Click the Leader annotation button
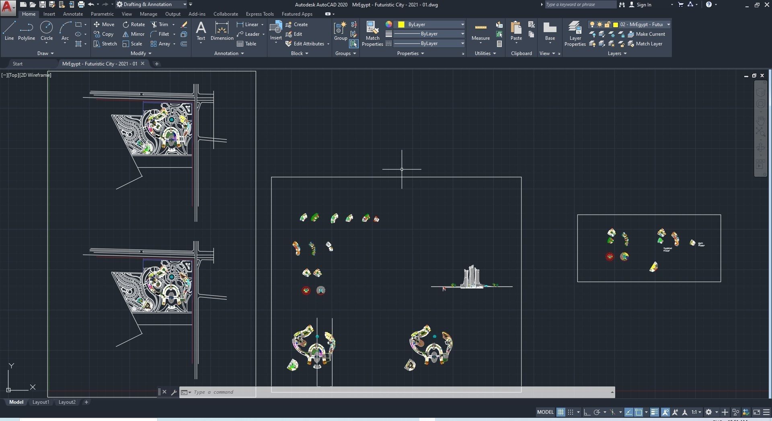The width and height of the screenshot is (772, 421). click(x=248, y=34)
